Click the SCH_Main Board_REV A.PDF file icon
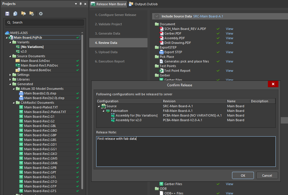This screenshot has width=288, height=195. click(x=161, y=29)
